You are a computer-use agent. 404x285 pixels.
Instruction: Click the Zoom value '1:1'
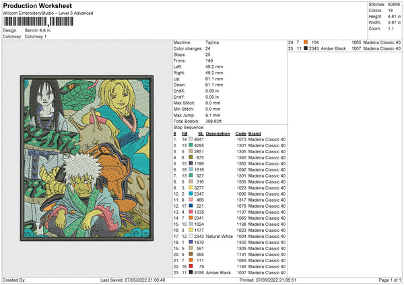click(x=391, y=28)
